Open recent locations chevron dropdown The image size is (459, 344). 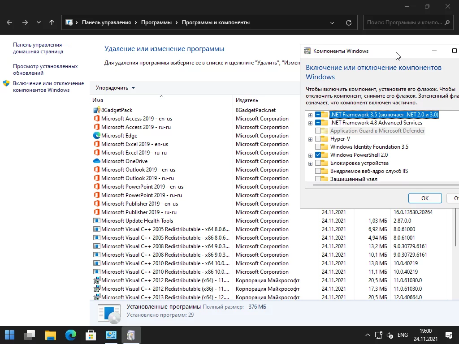39,22
